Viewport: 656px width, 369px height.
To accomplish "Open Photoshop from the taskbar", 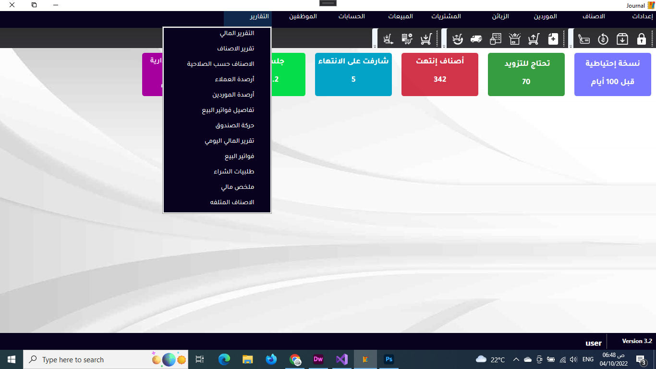I will point(389,359).
